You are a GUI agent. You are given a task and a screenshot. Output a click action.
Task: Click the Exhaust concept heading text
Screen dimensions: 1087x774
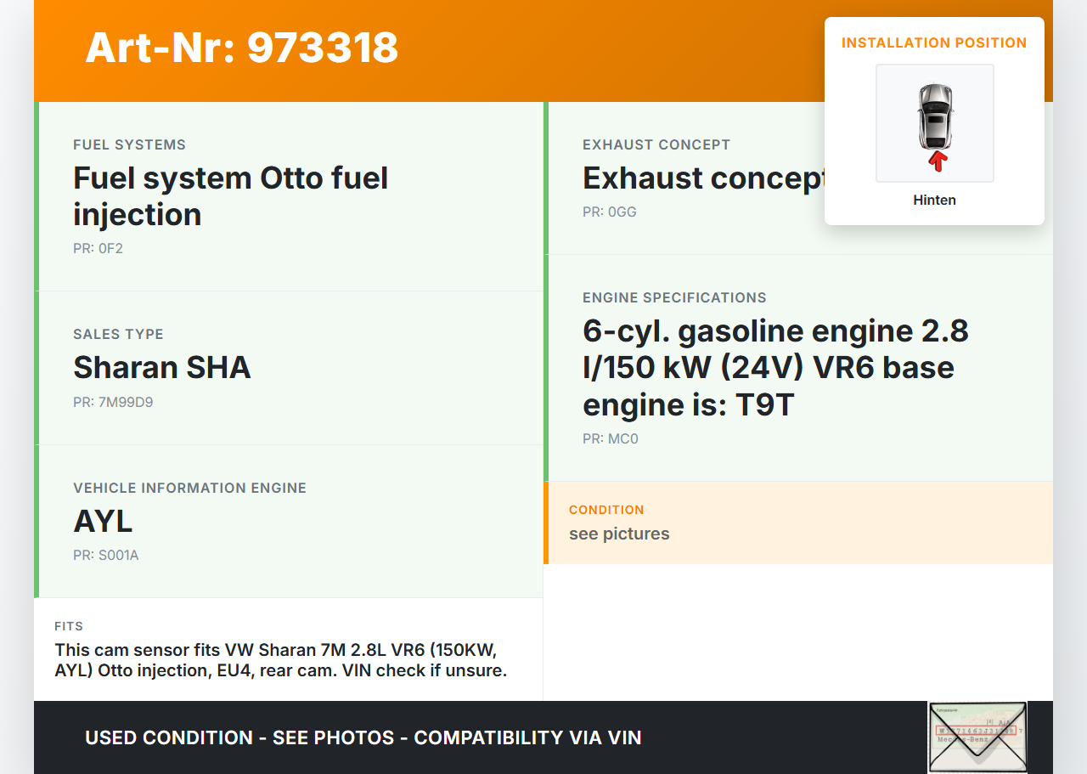[x=701, y=178]
